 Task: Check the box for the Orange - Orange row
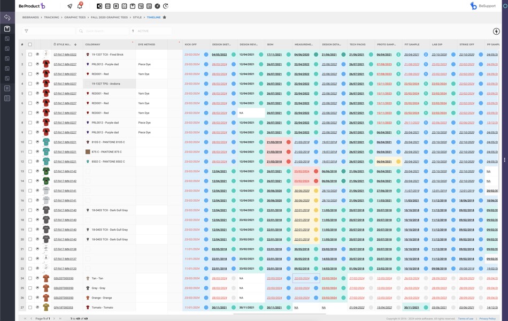click(30, 297)
